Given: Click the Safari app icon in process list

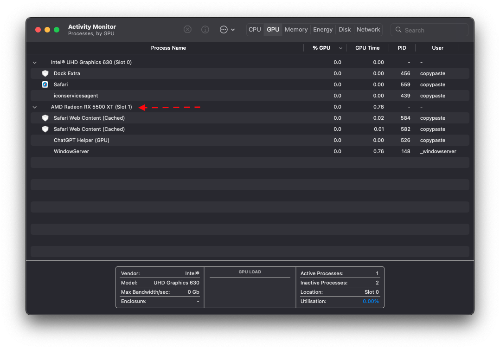Looking at the screenshot, I should (x=45, y=84).
